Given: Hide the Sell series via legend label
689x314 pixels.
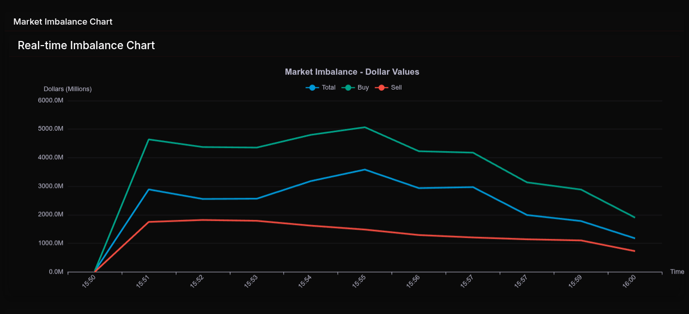Looking at the screenshot, I should tap(396, 88).
